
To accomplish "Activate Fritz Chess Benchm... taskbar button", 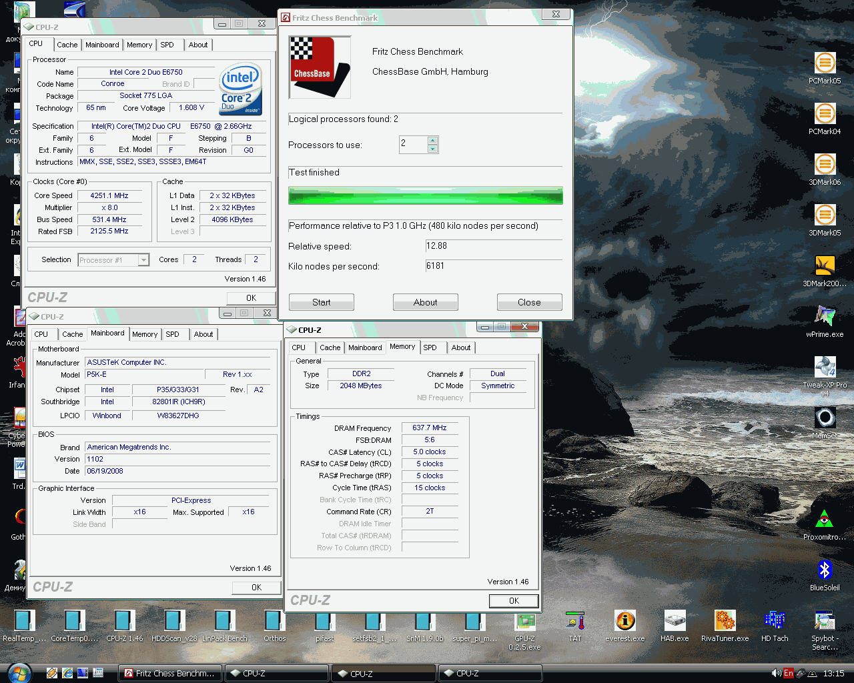I will tap(170, 674).
